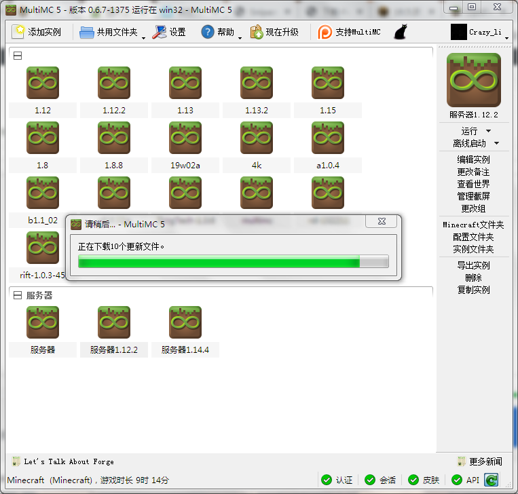Click 运行 (Launch) in the sidebar
518x494 pixels.
[x=469, y=131]
